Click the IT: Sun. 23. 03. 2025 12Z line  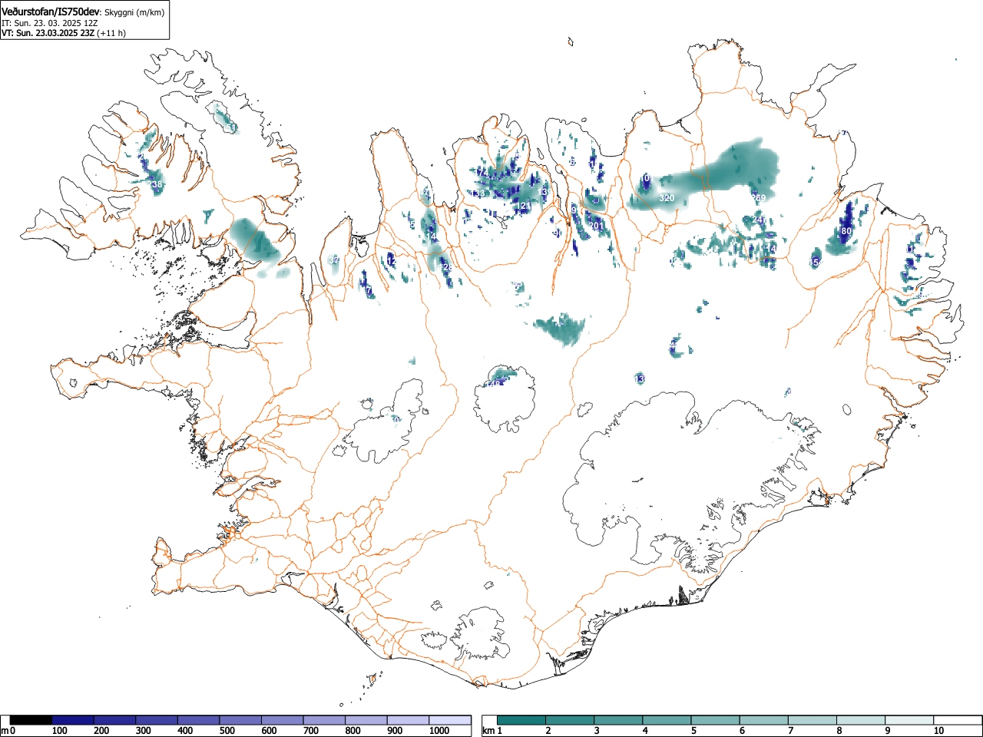[x=50, y=23]
